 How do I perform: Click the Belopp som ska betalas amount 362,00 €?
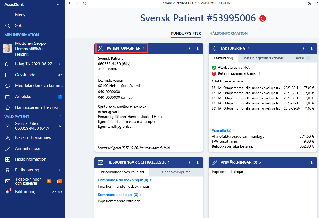[x=307, y=146]
